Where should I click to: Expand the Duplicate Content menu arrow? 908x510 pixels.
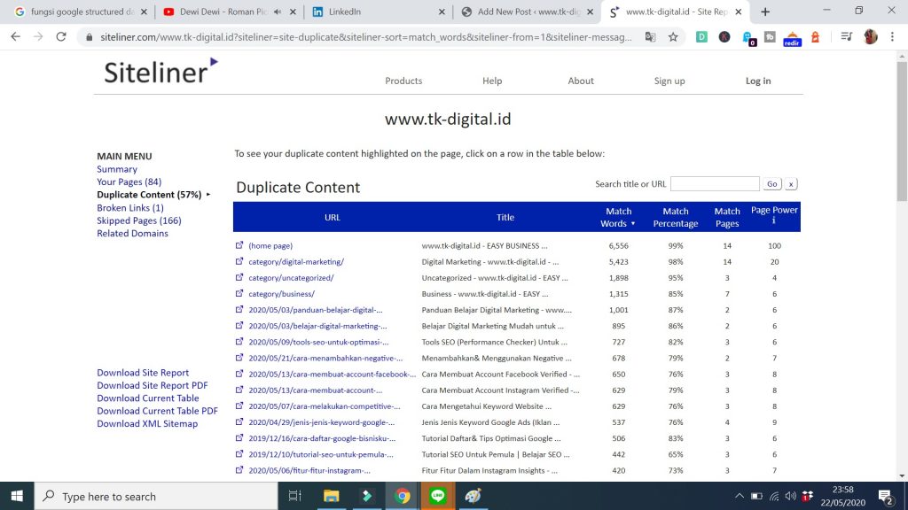pos(208,195)
